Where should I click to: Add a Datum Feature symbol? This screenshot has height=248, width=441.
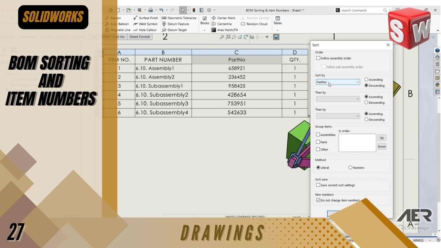coord(175,24)
